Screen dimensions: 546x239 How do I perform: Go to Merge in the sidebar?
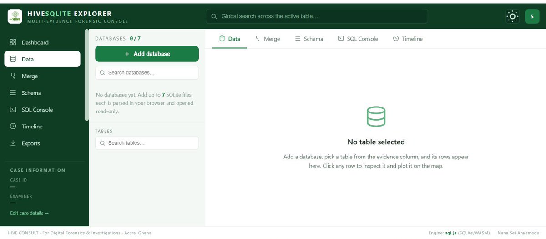pyautogui.click(x=42, y=76)
